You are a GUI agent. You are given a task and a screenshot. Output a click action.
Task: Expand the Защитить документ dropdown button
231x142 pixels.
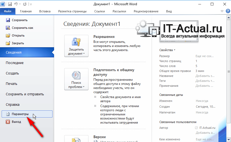[76, 46]
